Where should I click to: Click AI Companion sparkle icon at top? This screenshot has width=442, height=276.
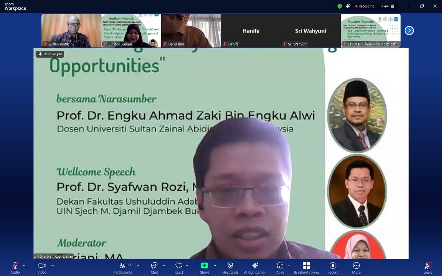point(348,6)
